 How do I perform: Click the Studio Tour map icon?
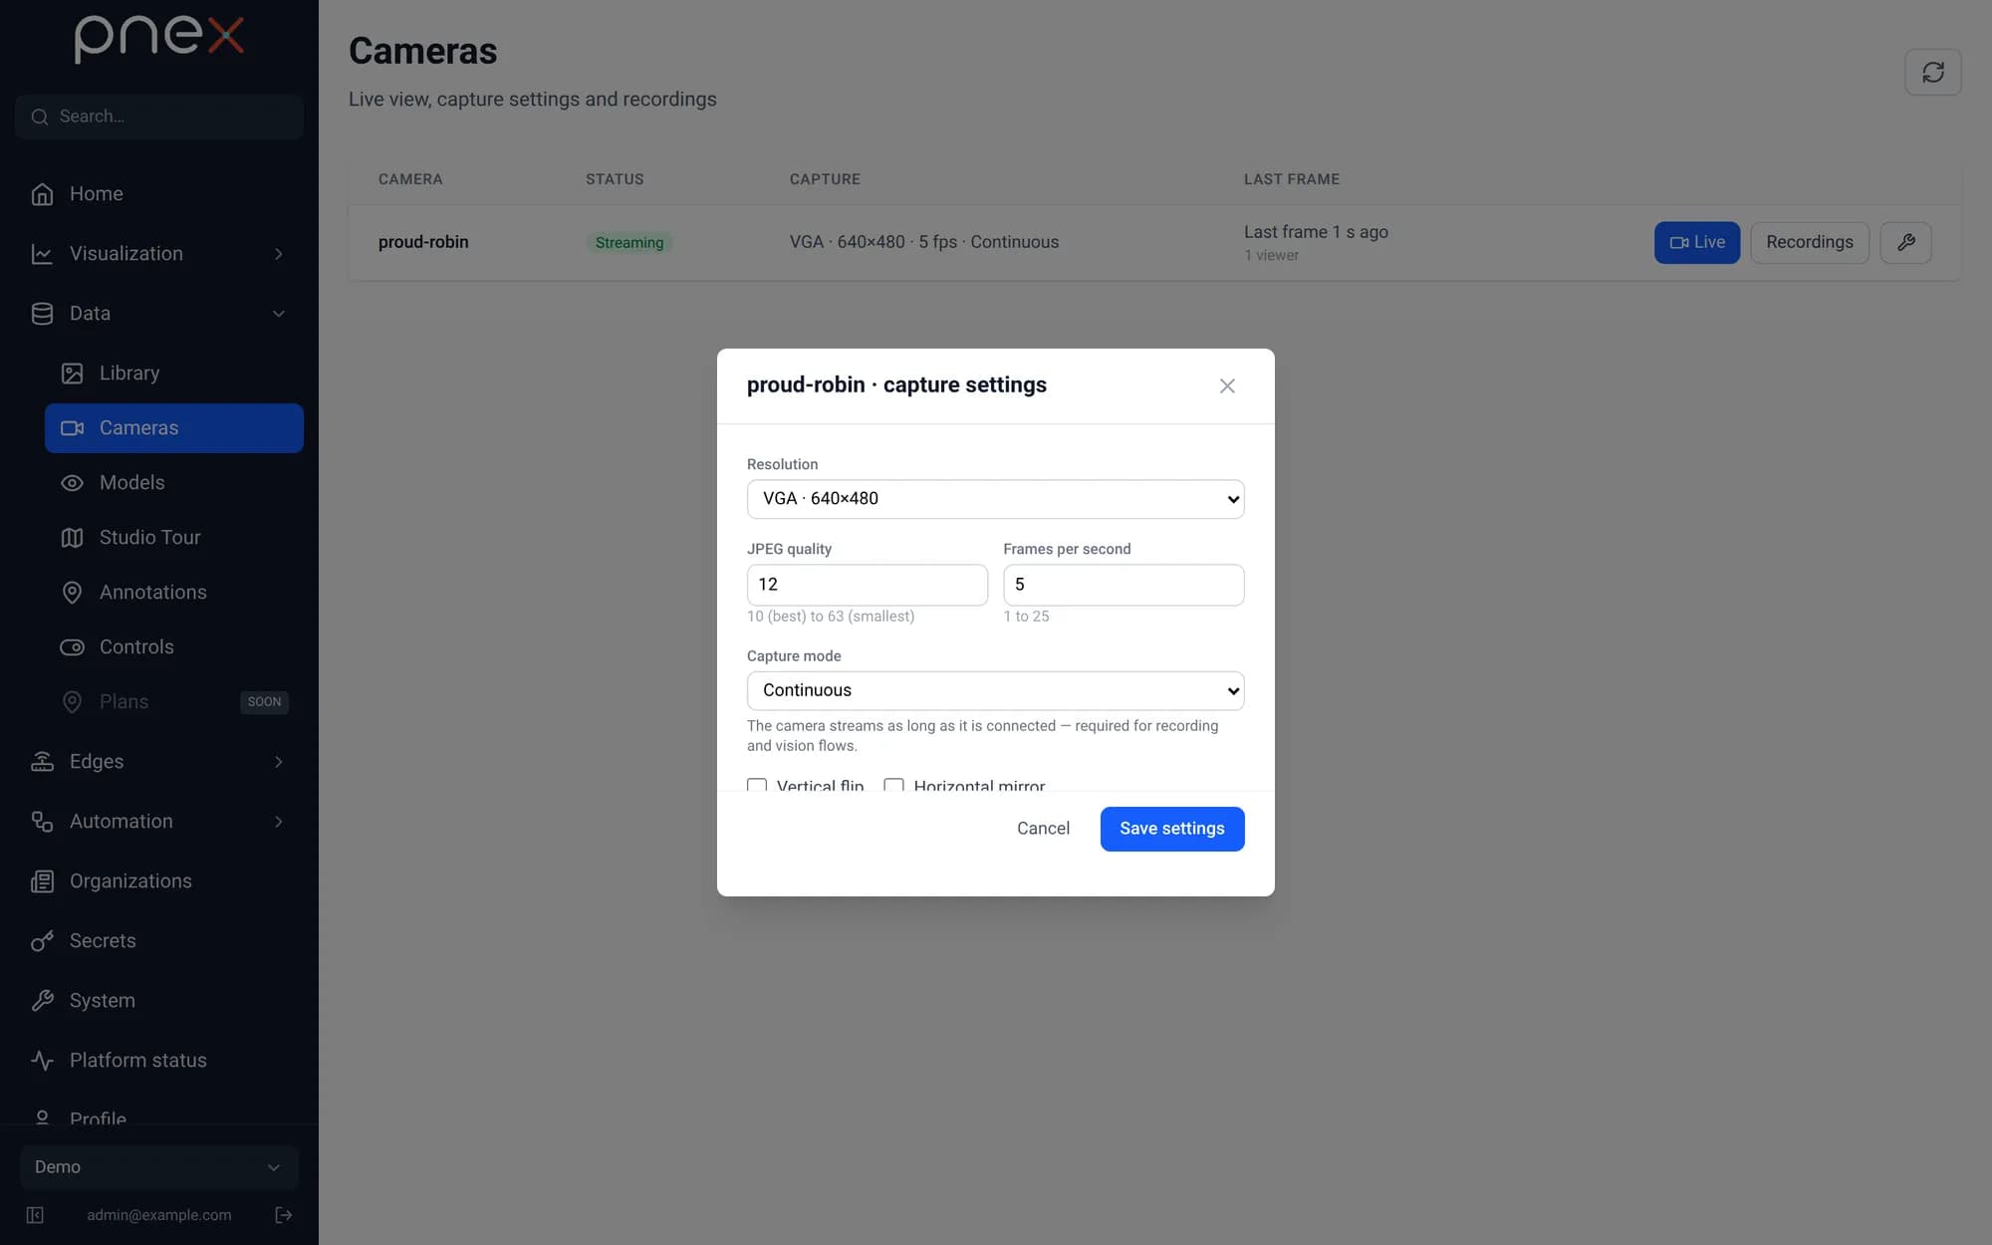pos(72,538)
